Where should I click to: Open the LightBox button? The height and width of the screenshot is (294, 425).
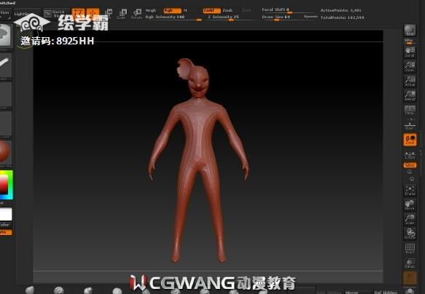point(27,14)
